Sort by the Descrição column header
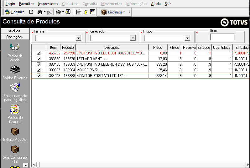The width and height of the screenshot is (250, 168). click(112, 48)
